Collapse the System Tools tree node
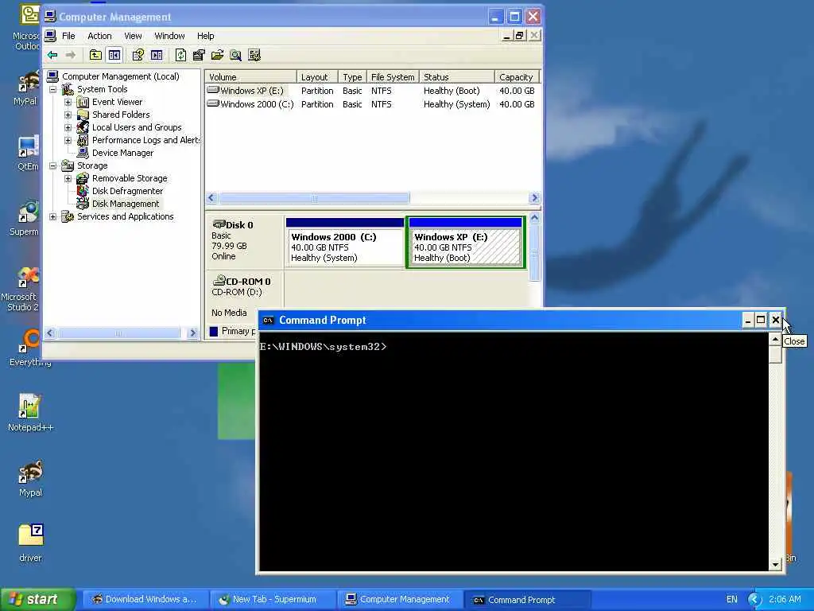Image resolution: width=814 pixels, height=611 pixels. click(x=53, y=89)
